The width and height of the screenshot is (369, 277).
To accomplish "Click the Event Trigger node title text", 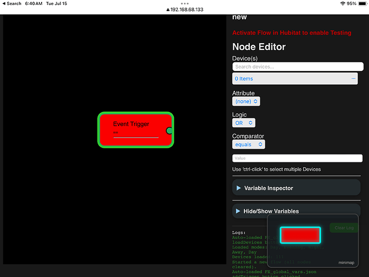I will (131, 124).
